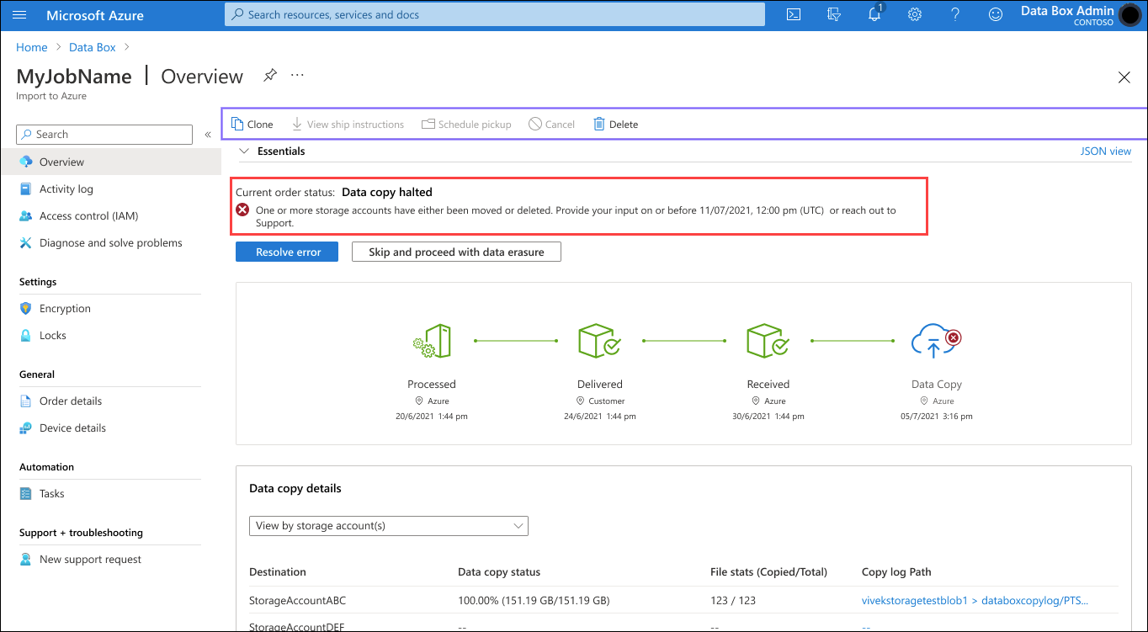Collapse the left menu with the double chevron
Image resolution: width=1148 pixels, height=632 pixels.
[208, 134]
